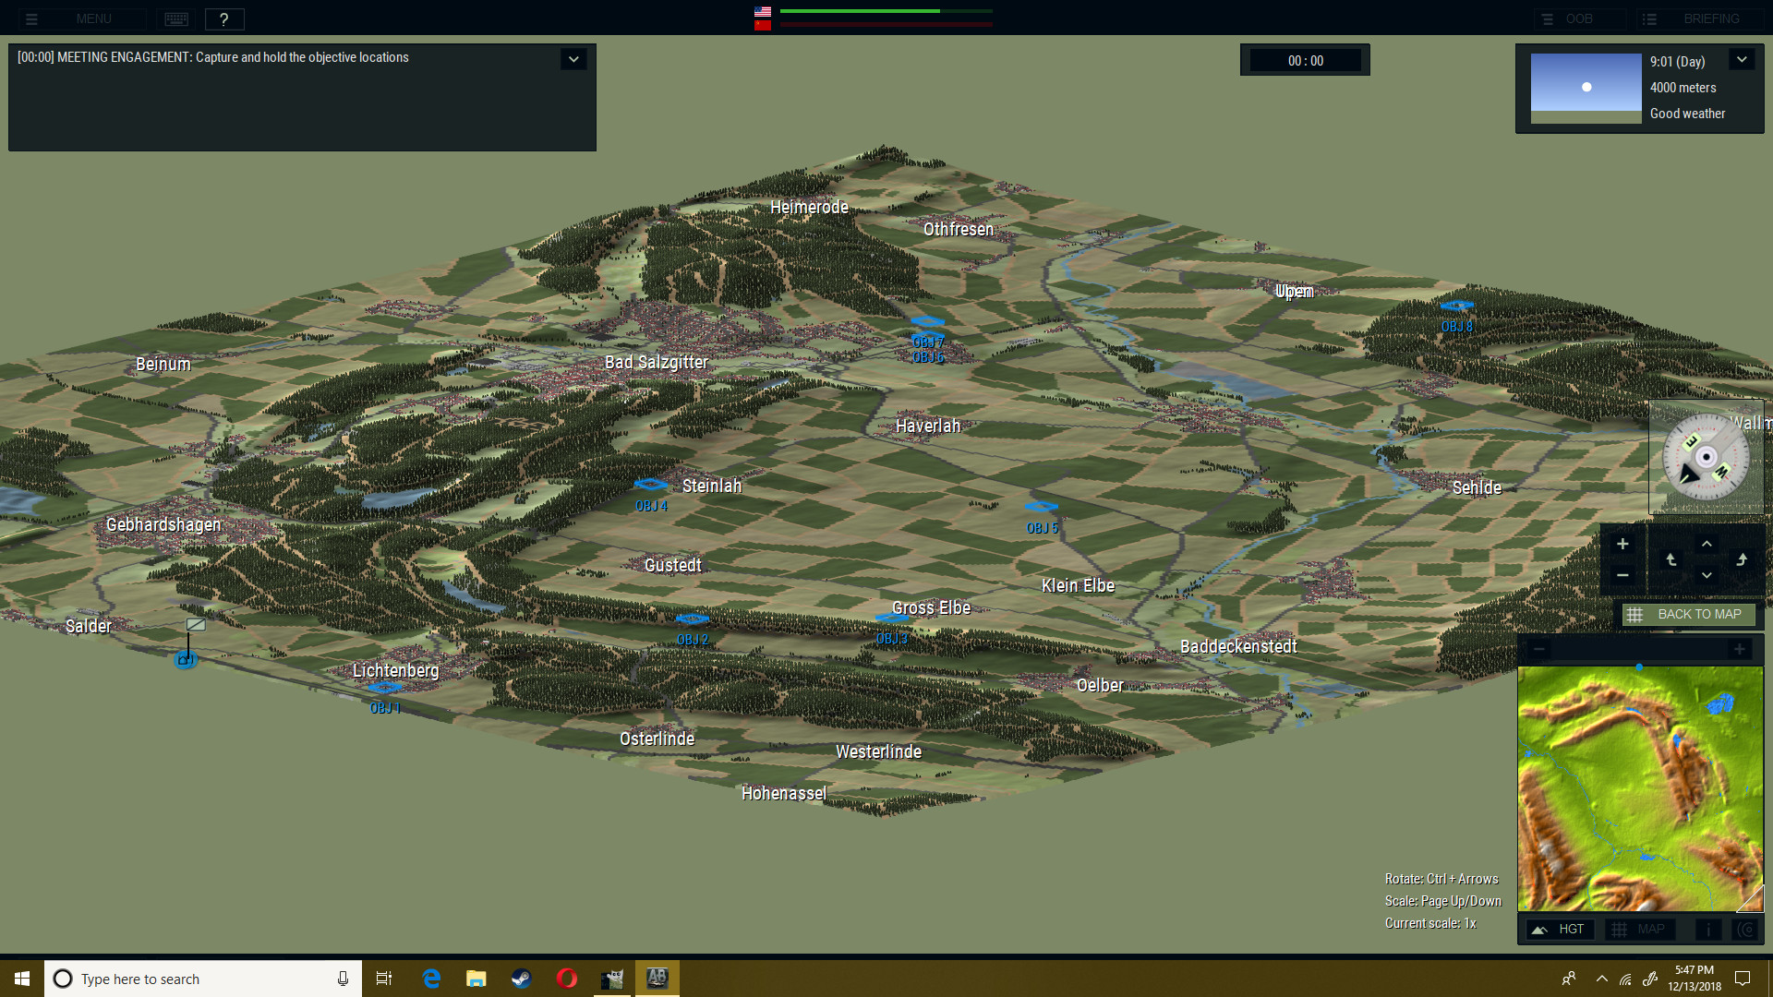Toggle the minimap info overlay button

[1707, 930]
